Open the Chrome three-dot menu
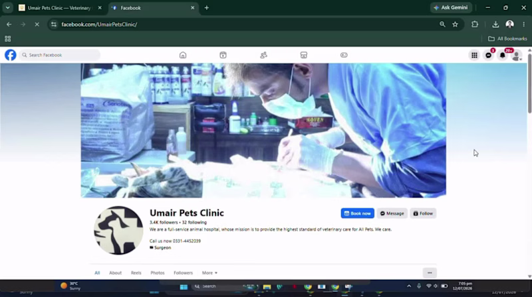 click(524, 25)
